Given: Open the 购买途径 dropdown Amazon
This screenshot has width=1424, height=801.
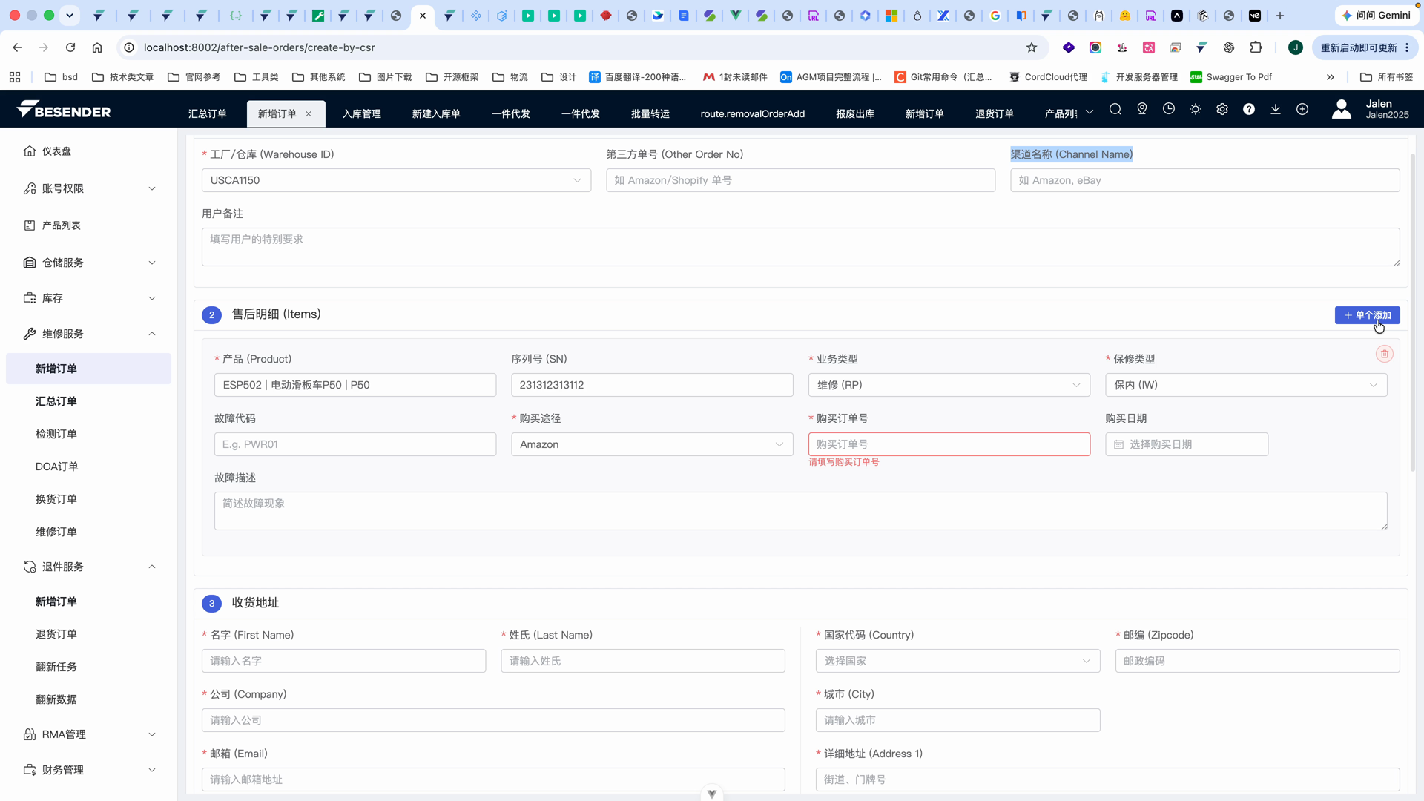Looking at the screenshot, I should (x=652, y=444).
